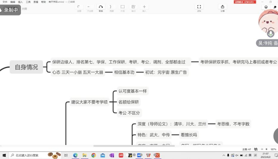Image resolution: width=278 pixels, height=159 pixels.
Task: Open Google Chrome from taskbar
Action: pyautogui.click(x=93, y=155)
